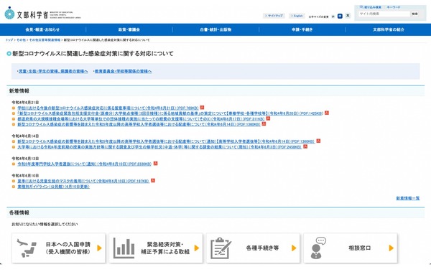Open 申請・手続き menu
Viewport: 431px width, 272px height.
[x=302, y=29]
